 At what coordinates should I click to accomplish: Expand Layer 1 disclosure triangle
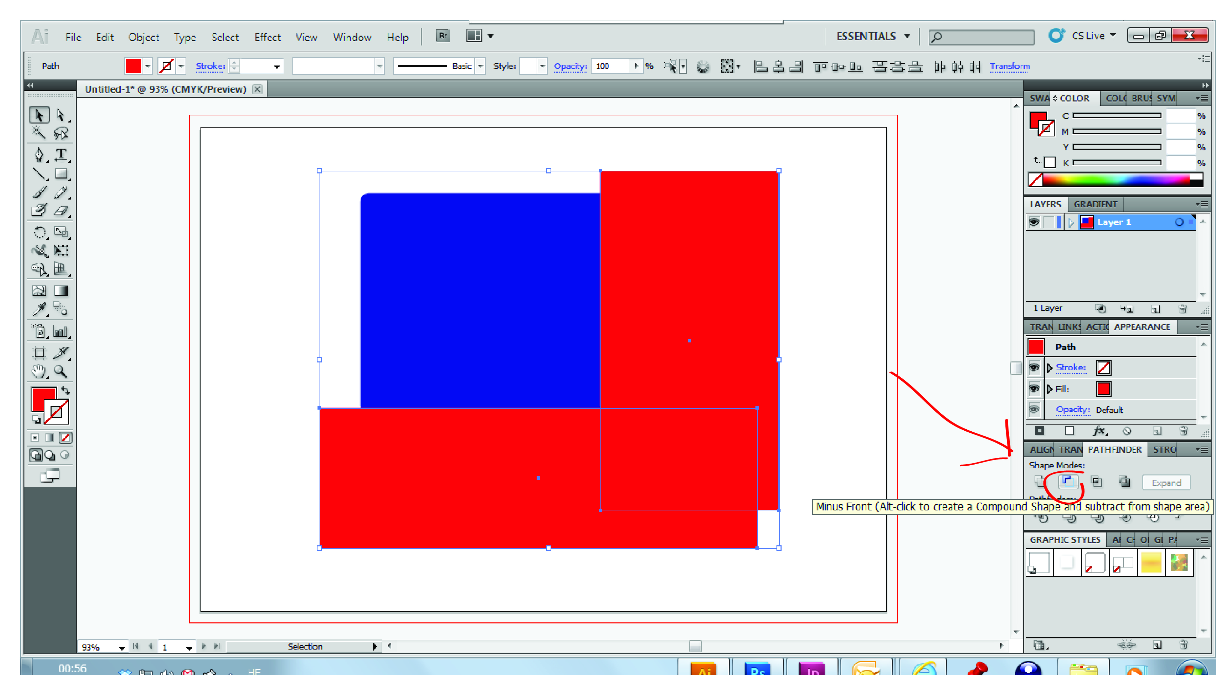click(1071, 222)
